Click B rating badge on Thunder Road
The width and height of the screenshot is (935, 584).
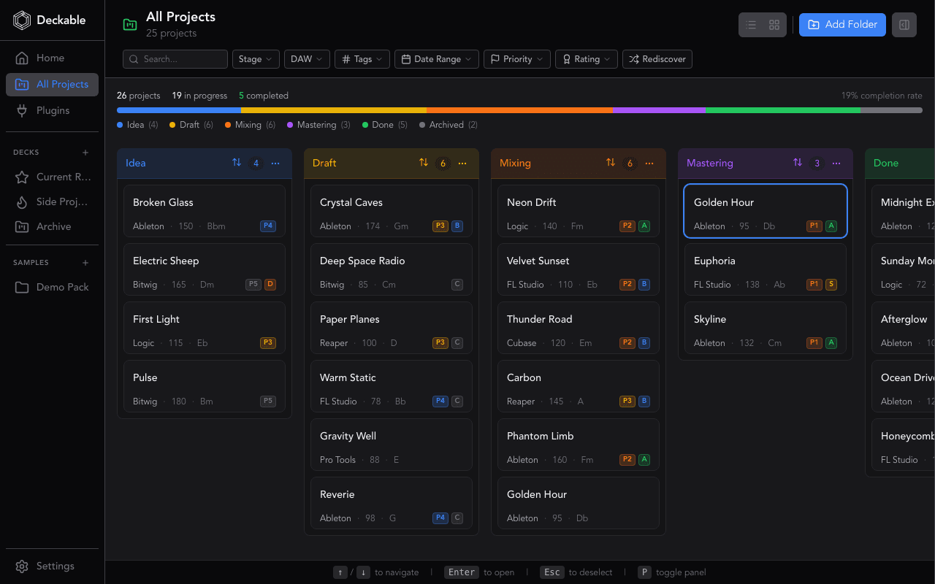point(644,343)
